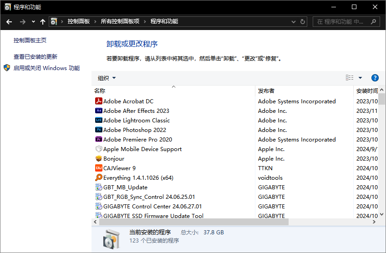The height and width of the screenshot is (253, 386).
Task: Refresh the Programs and Features list
Action: click(x=303, y=22)
